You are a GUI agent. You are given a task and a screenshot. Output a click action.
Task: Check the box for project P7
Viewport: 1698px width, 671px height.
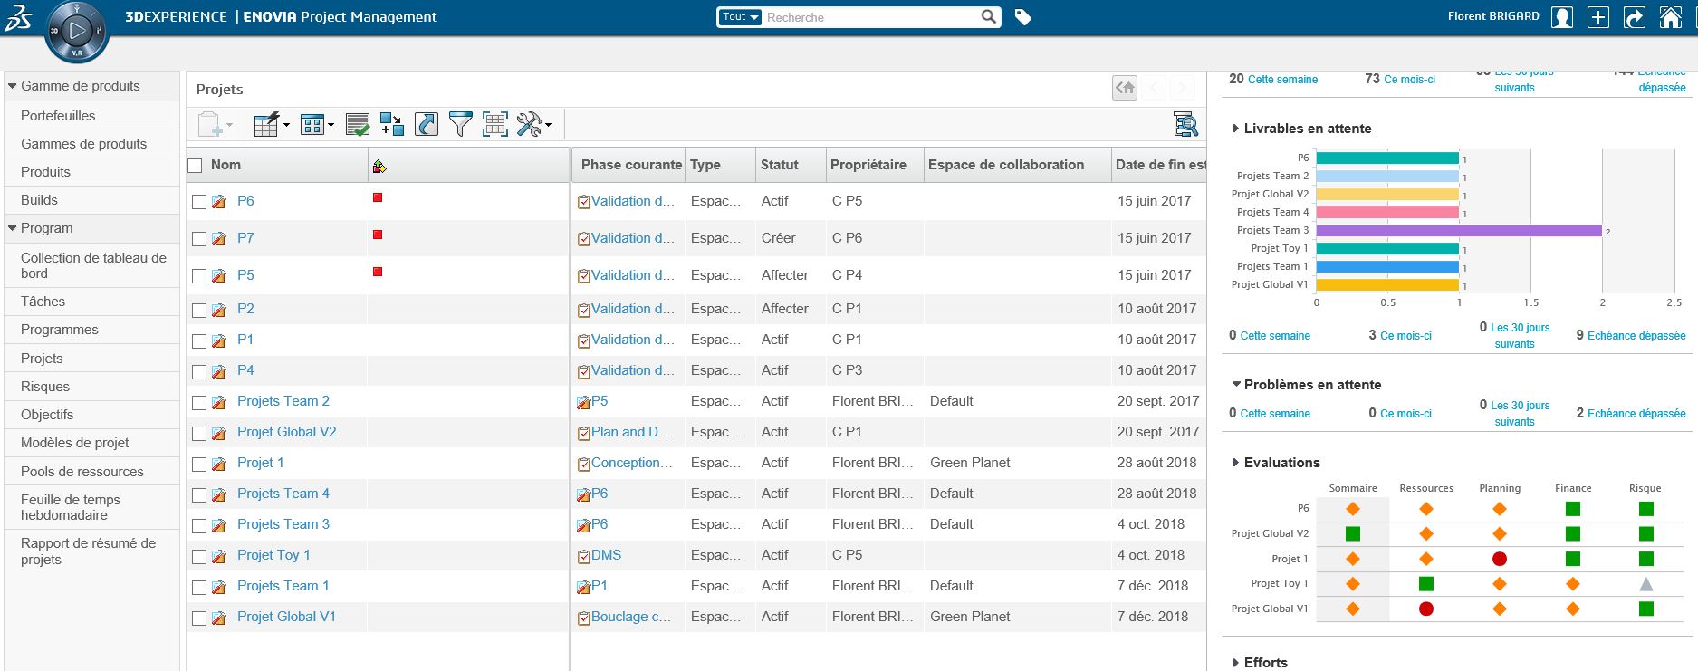[x=199, y=239]
